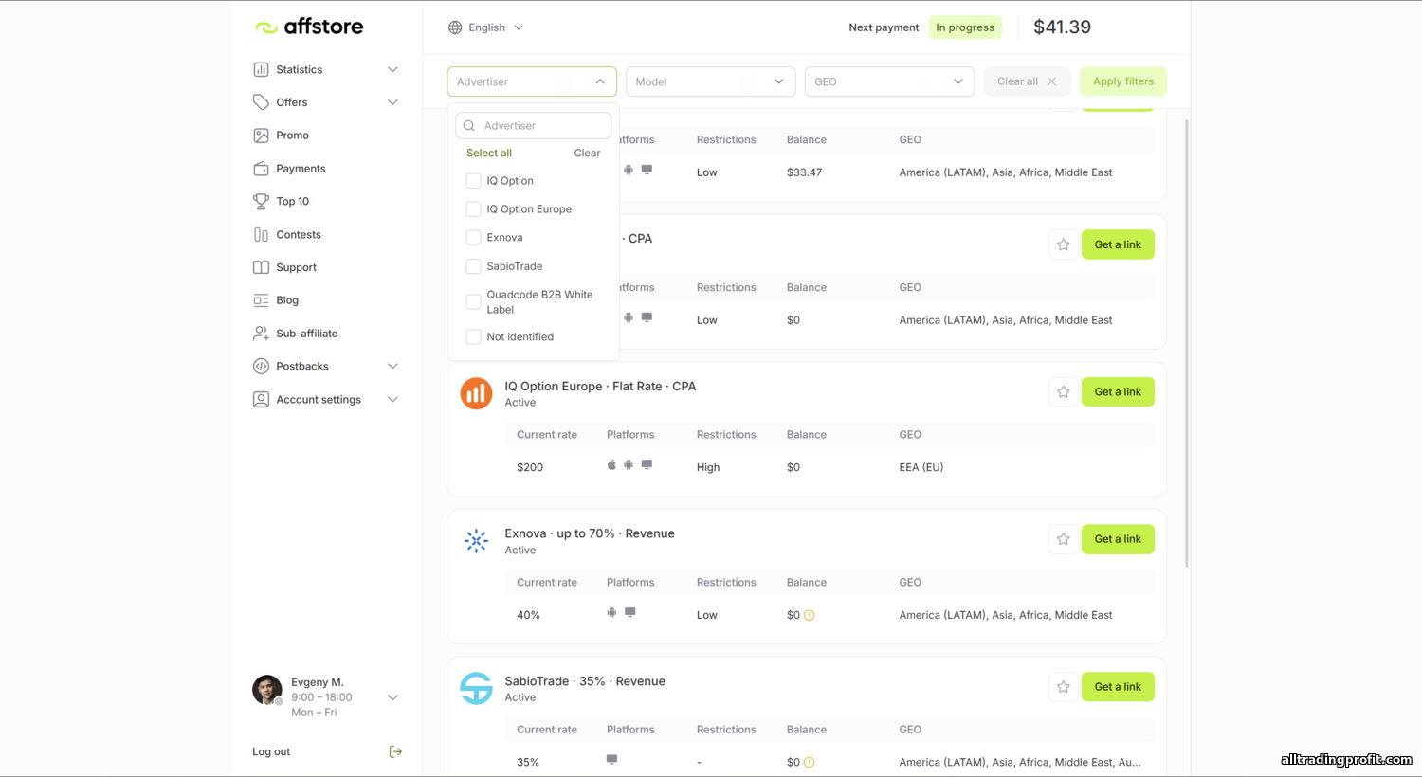1422x777 pixels.
Task: Check the IQ Option Europe checkbox
Action: [473, 209]
